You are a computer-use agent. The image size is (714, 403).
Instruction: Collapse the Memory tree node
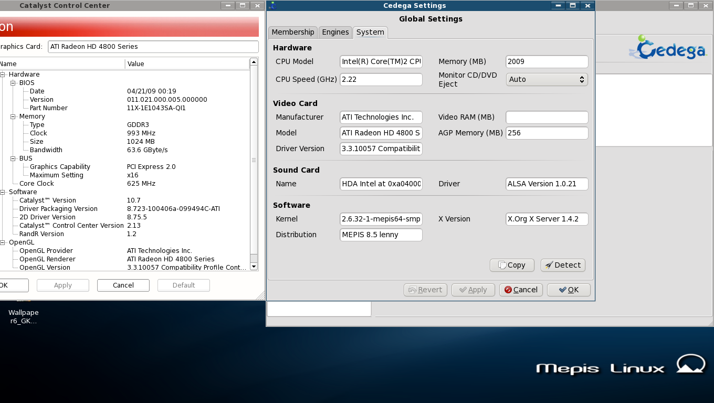coord(13,116)
